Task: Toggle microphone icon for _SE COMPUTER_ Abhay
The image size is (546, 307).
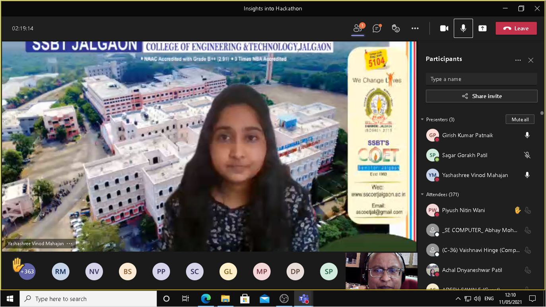Action: 528,230
